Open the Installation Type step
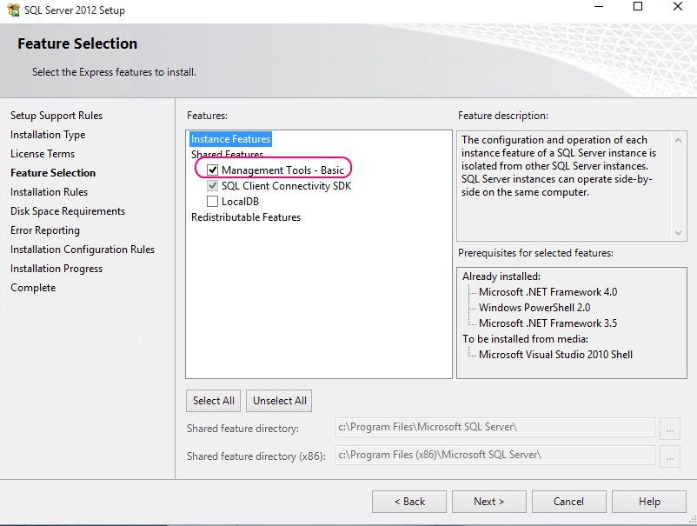This screenshot has height=526, width=697. coord(48,135)
